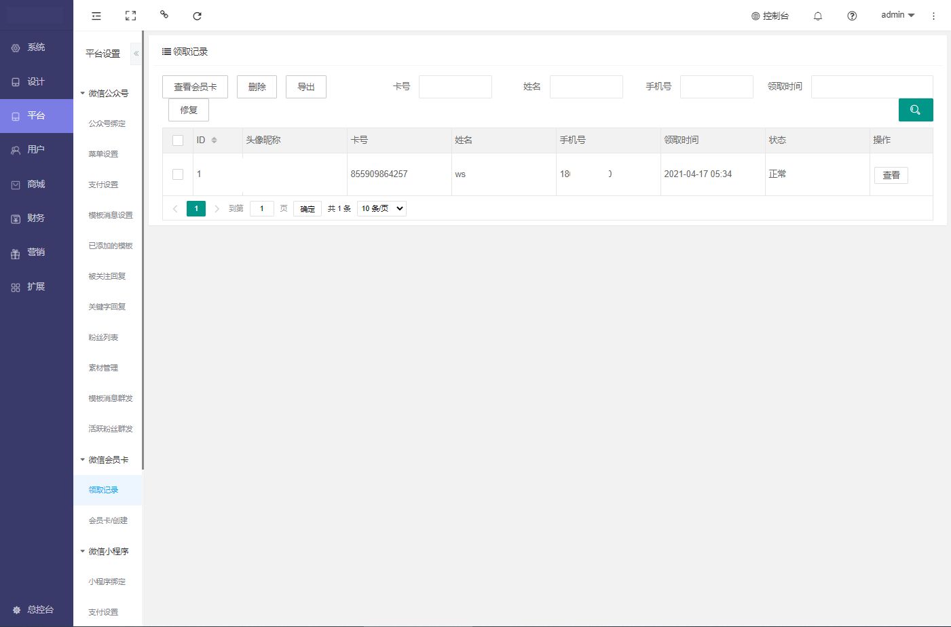Viewport: 951px width, 627px height.
Task: Select all rows with header checkbox
Action: pos(178,140)
